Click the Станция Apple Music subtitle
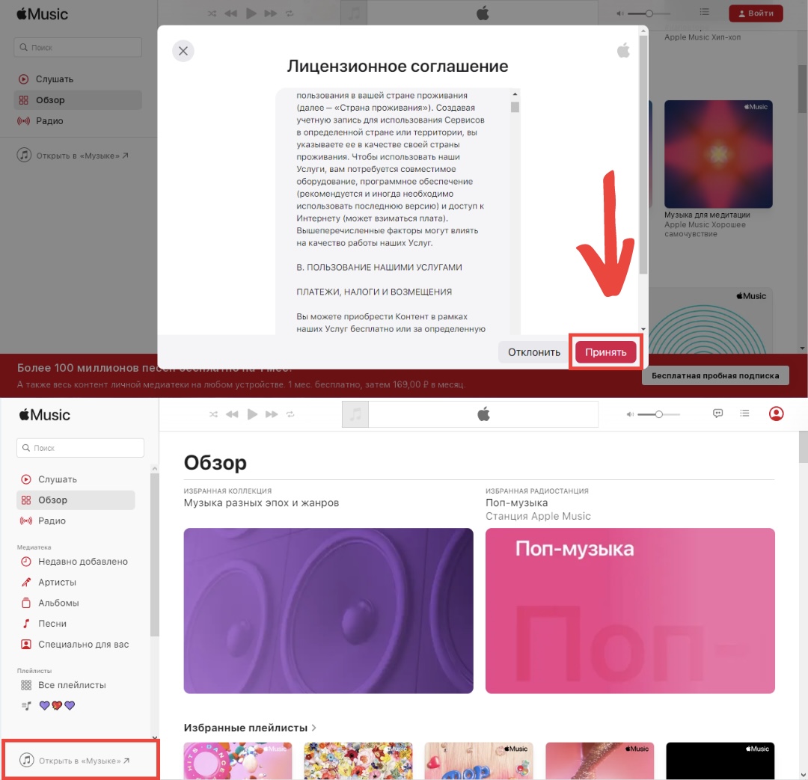 click(538, 516)
